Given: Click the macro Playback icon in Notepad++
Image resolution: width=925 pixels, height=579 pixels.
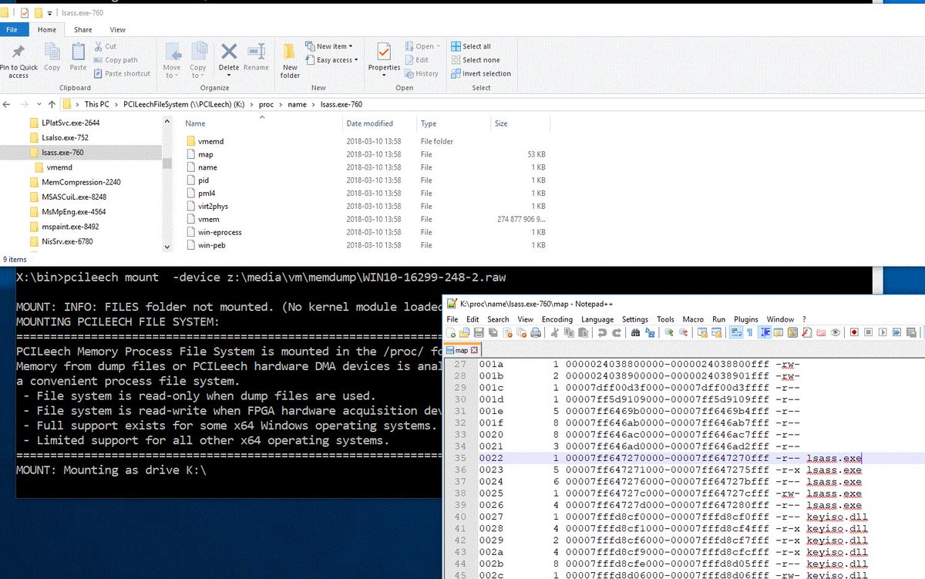Looking at the screenshot, I should coord(883,333).
